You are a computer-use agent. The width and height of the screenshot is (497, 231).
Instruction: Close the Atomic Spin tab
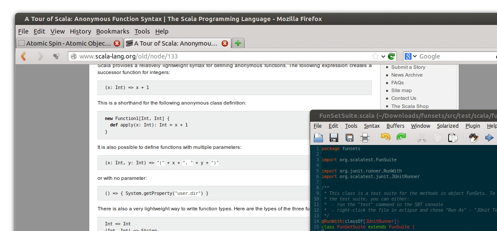(x=117, y=43)
